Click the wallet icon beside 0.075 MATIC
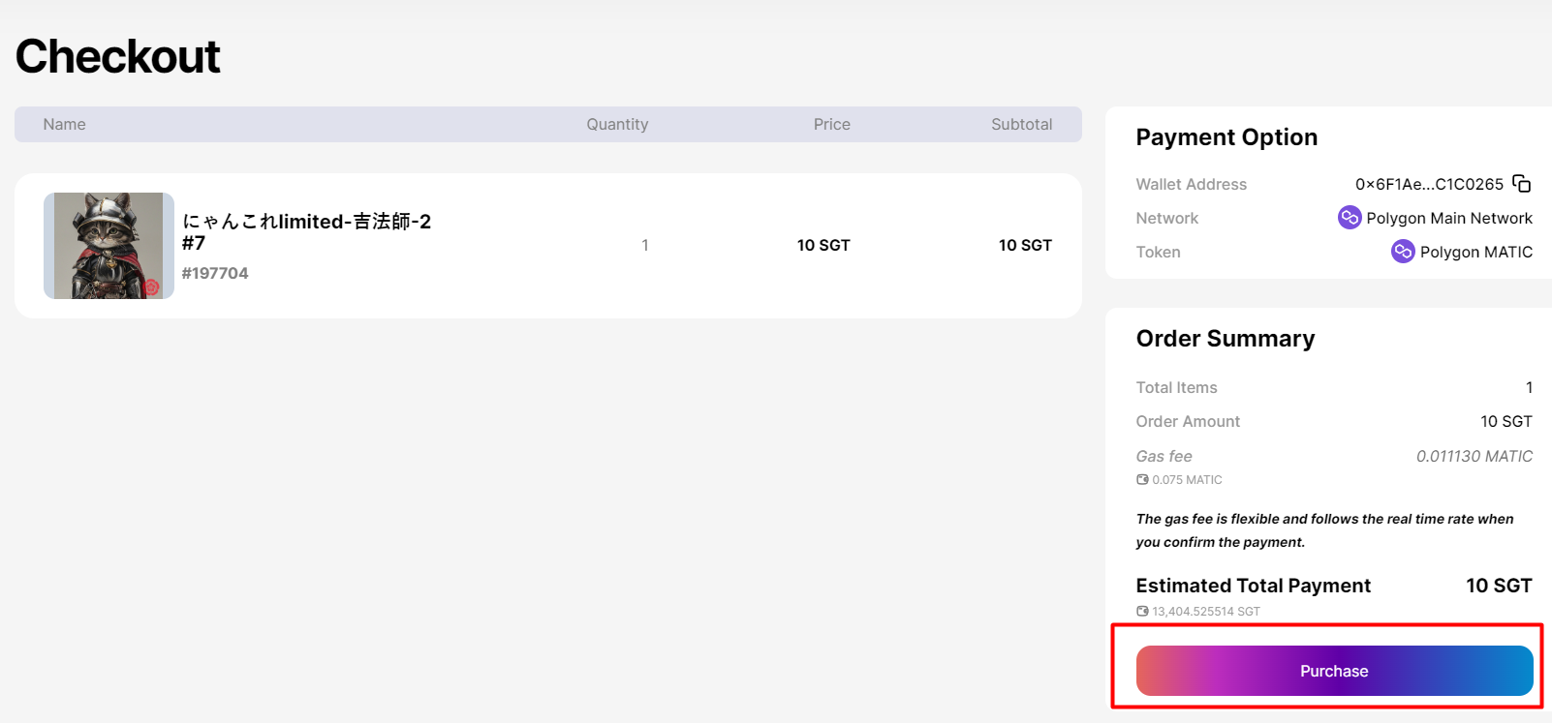 tap(1142, 480)
